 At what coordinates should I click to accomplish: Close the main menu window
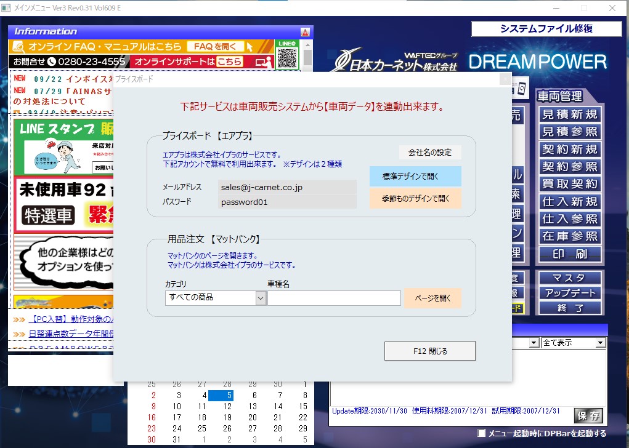click(x=612, y=8)
